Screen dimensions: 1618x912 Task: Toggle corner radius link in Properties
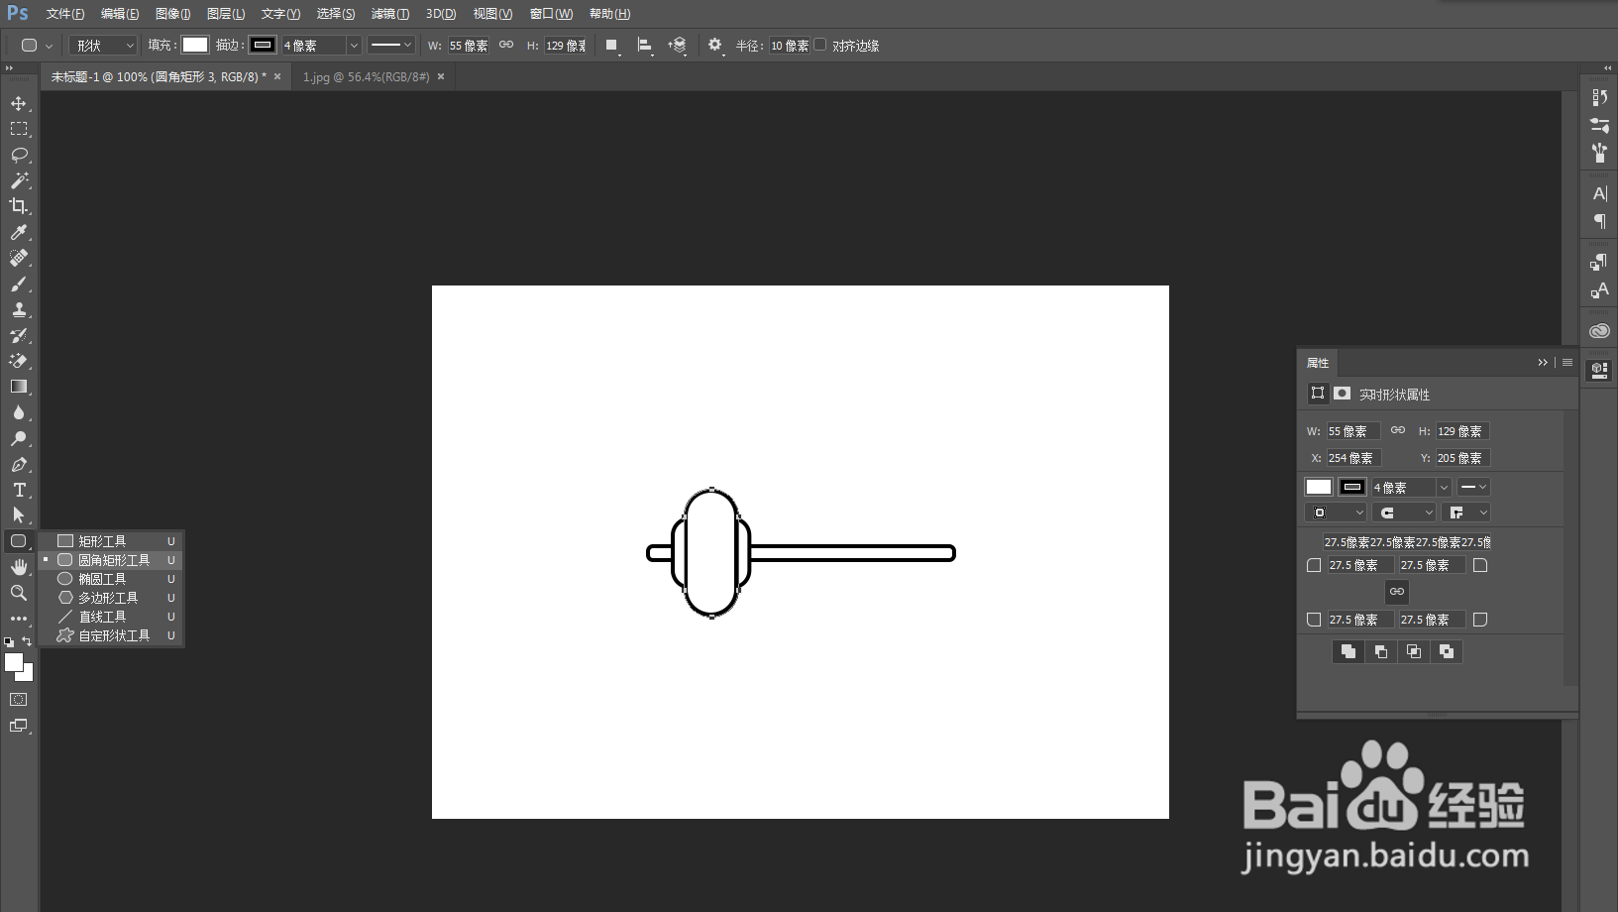tap(1397, 592)
